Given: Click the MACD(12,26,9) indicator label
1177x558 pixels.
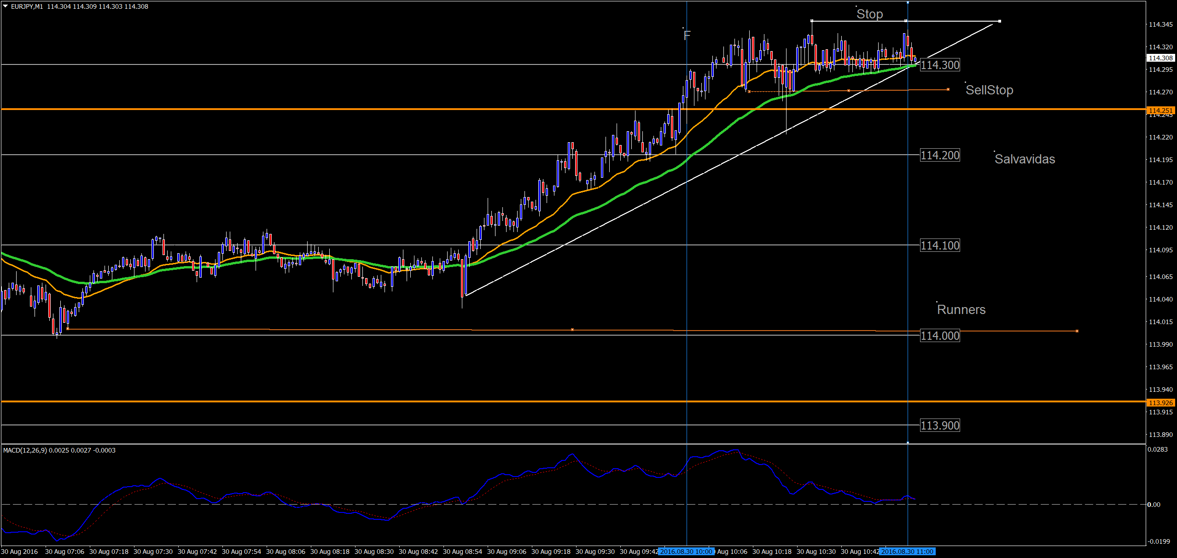Looking at the screenshot, I should click(25, 450).
